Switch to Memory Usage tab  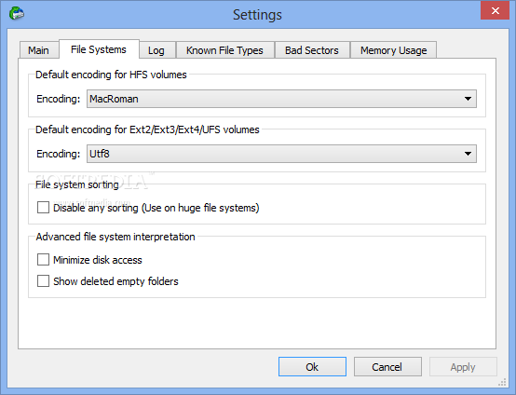(394, 50)
